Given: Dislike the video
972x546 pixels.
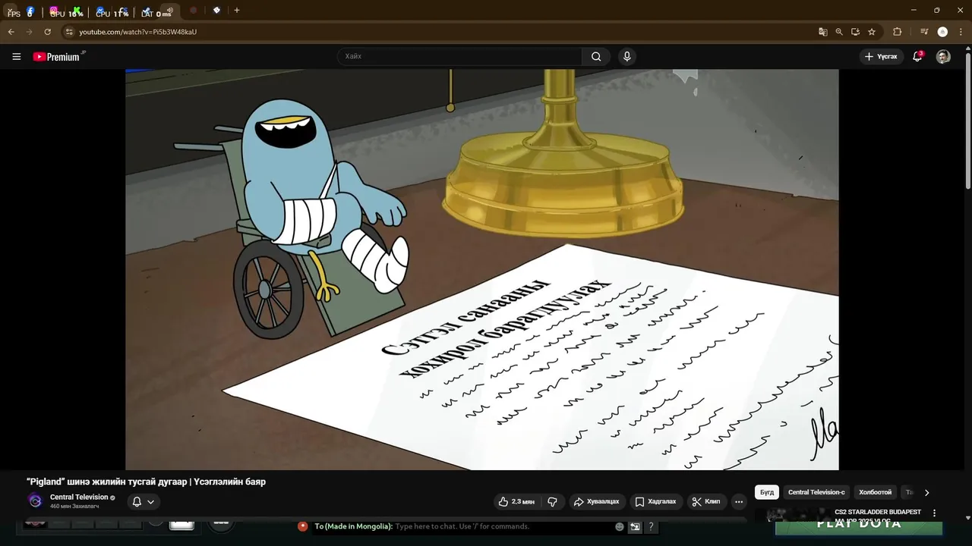Looking at the screenshot, I should tap(552, 501).
